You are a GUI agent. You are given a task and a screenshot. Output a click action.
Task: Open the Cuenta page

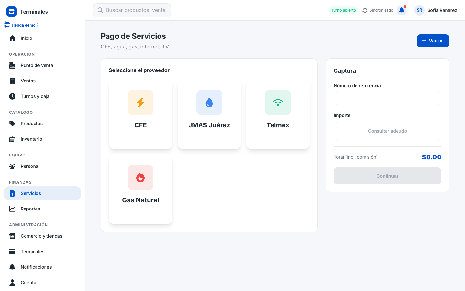[x=42, y=283]
